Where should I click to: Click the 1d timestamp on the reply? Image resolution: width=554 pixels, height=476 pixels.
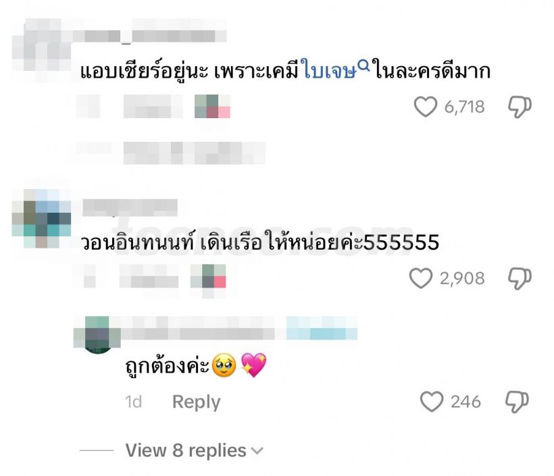[133, 402]
